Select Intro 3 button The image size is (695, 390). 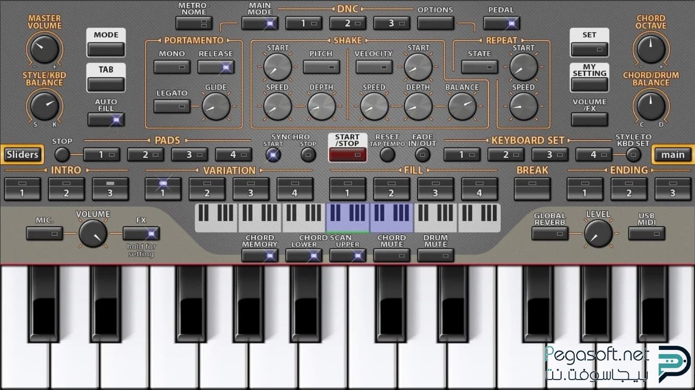pos(110,189)
